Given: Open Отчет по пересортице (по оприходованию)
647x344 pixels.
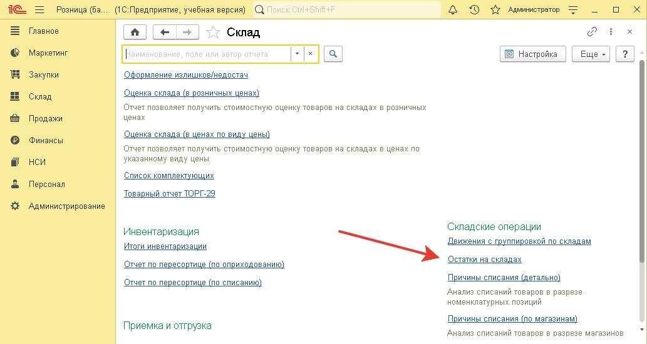Looking at the screenshot, I should click(x=204, y=265).
